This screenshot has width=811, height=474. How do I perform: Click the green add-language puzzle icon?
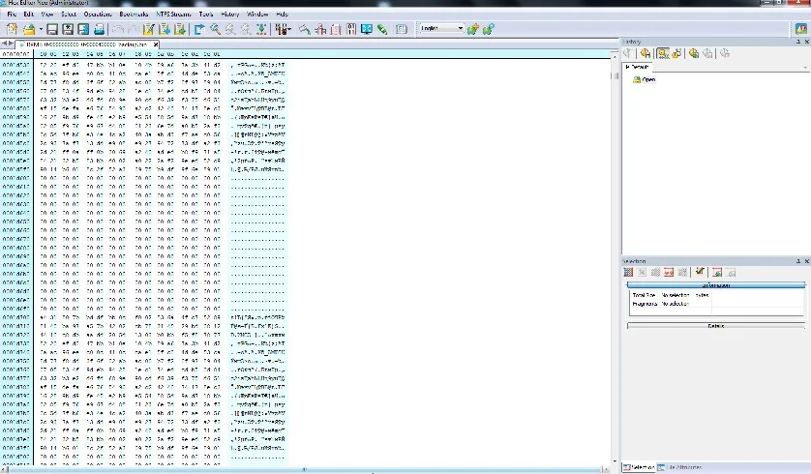pos(472,29)
